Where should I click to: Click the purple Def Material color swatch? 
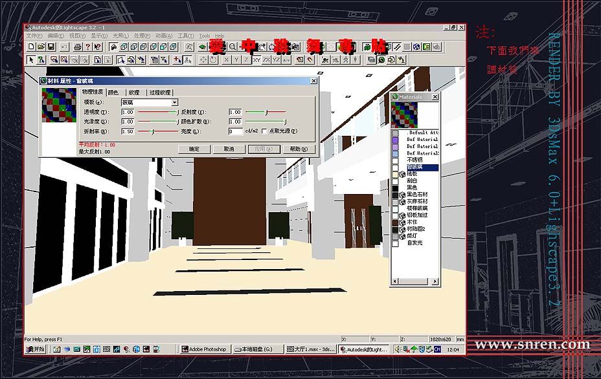point(395,140)
